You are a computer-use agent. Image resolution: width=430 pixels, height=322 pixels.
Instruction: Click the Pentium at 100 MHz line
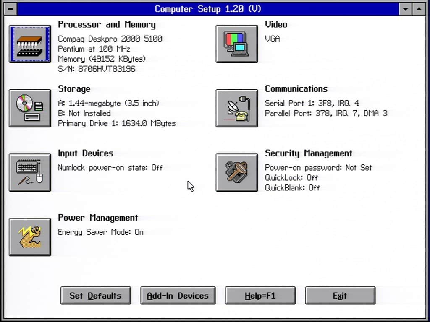click(94, 49)
